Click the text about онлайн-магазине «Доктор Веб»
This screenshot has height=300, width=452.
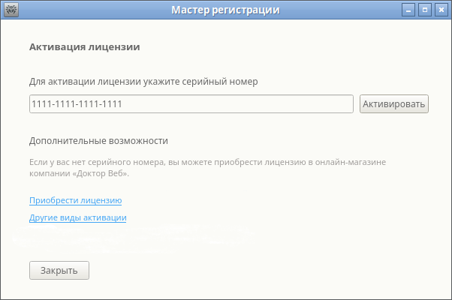(x=207, y=168)
